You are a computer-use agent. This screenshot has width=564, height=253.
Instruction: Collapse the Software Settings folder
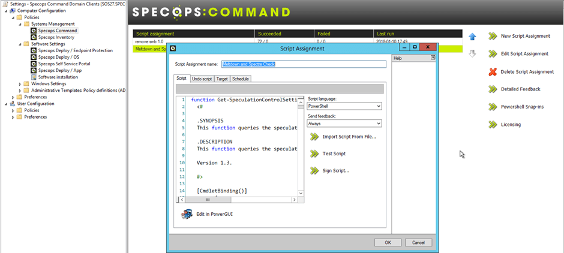[x=20, y=44]
